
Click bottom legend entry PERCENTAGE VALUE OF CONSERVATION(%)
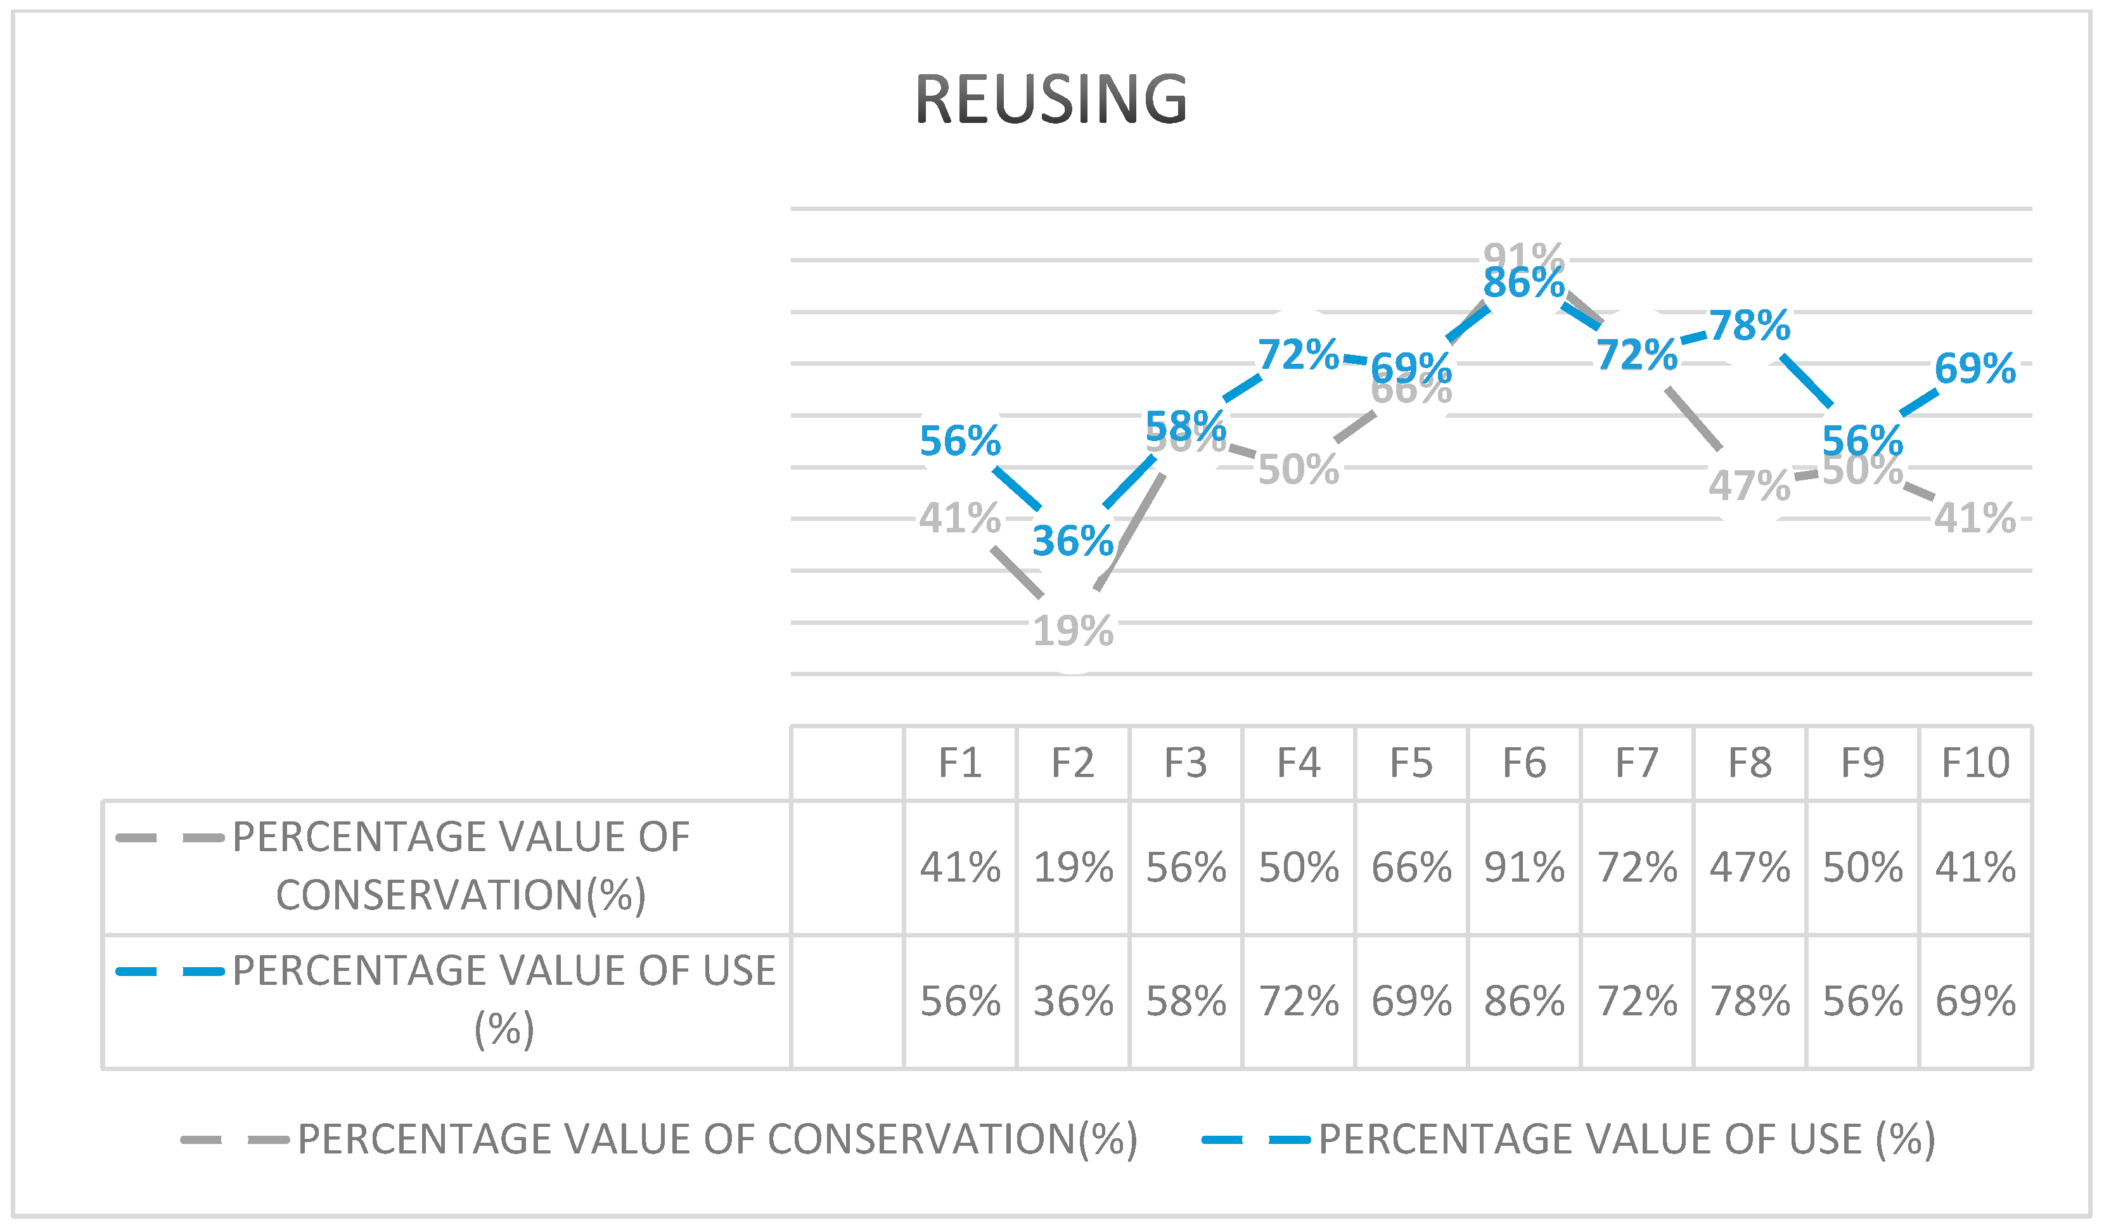(x=717, y=1140)
